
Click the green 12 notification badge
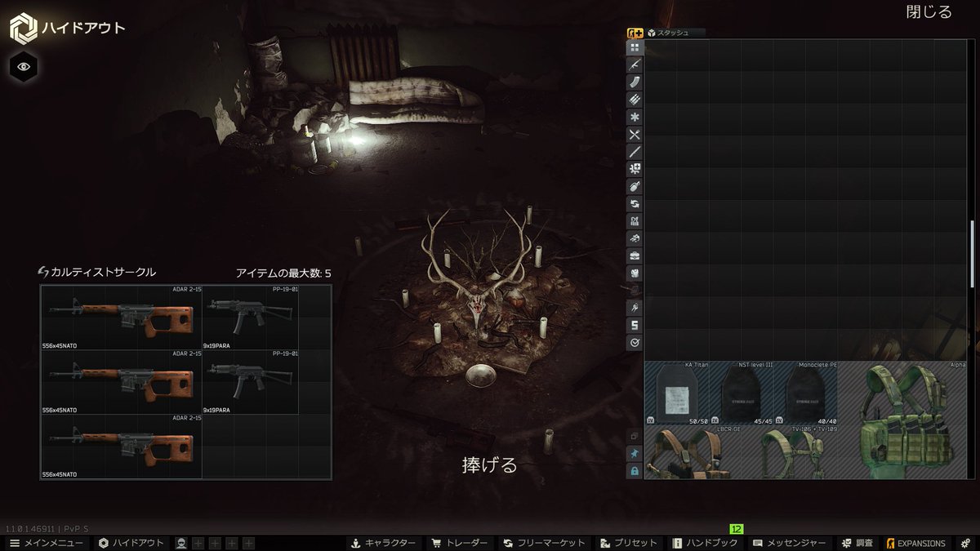click(x=736, y=530)
